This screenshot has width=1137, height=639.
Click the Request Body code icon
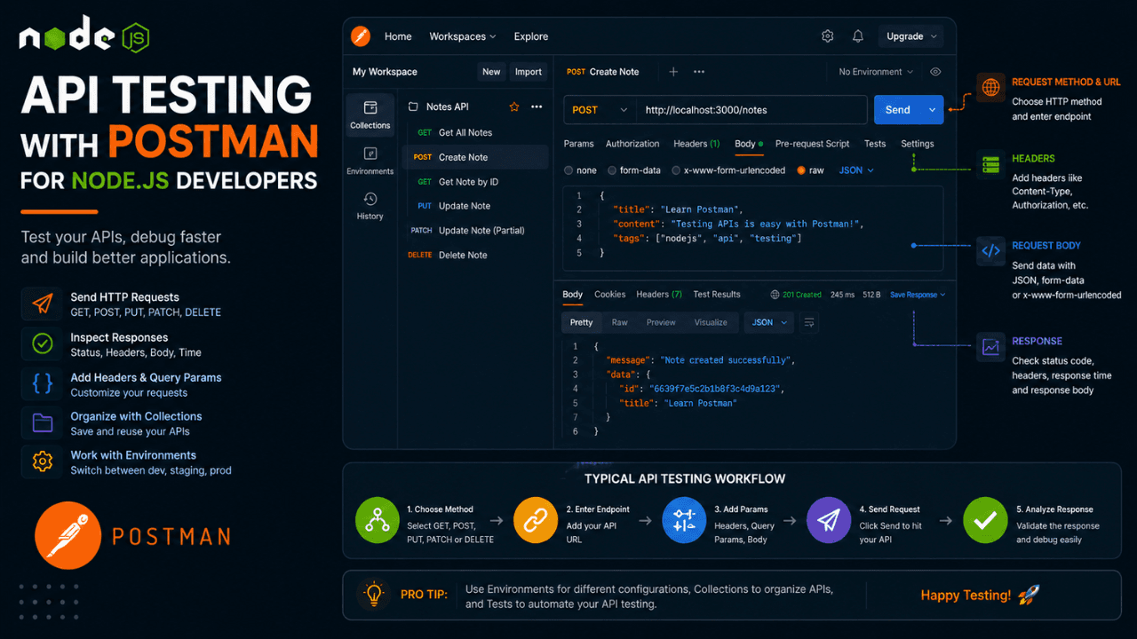tap(990, 251)
